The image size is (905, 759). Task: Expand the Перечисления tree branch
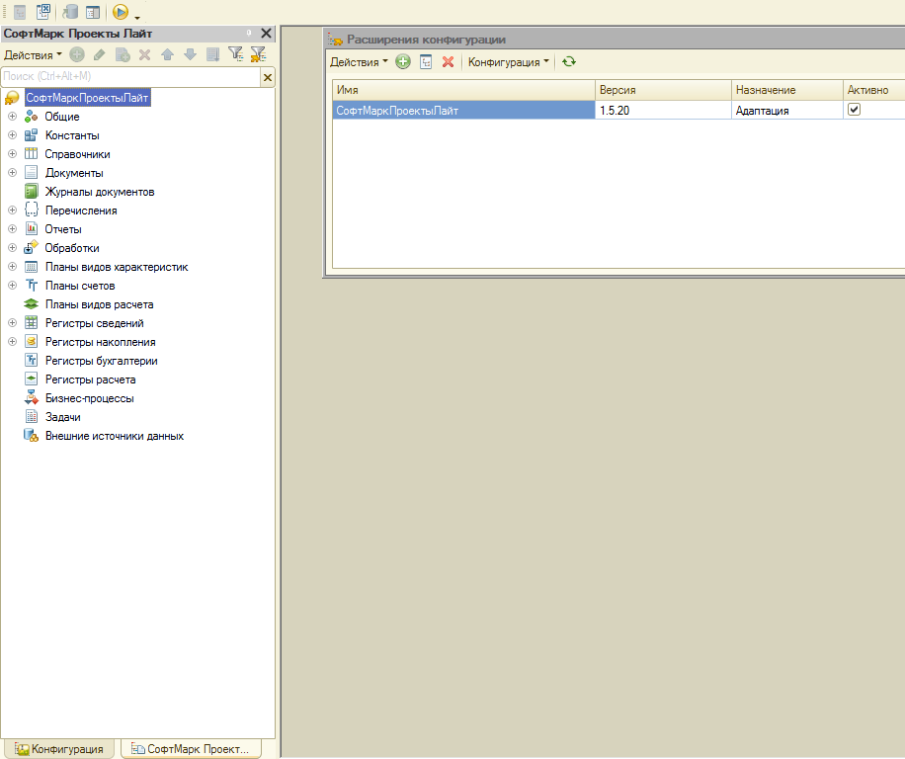[x=12, y=211]
